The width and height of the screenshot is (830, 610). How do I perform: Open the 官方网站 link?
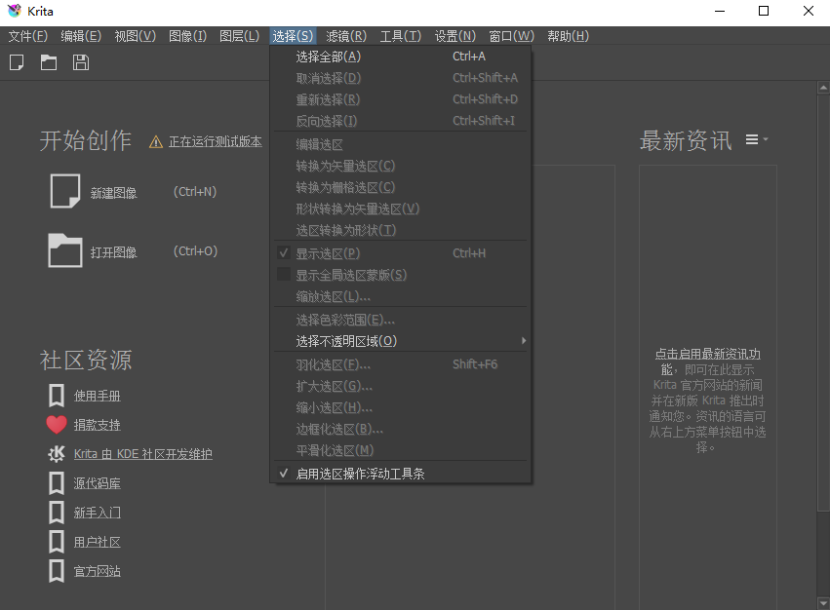pyautogui.click(x=97, y=571)
